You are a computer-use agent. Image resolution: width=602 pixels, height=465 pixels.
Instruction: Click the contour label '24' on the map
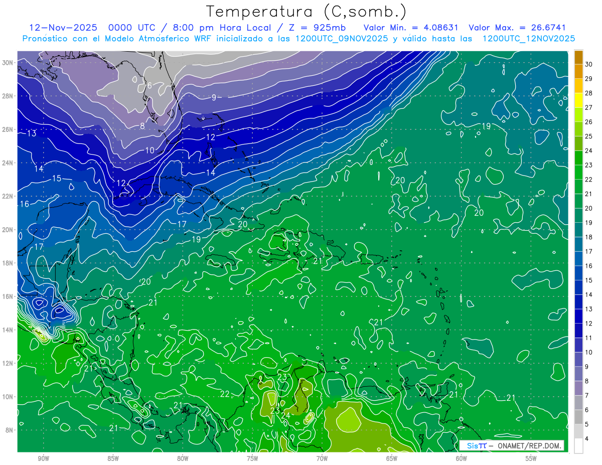[285, 415]
